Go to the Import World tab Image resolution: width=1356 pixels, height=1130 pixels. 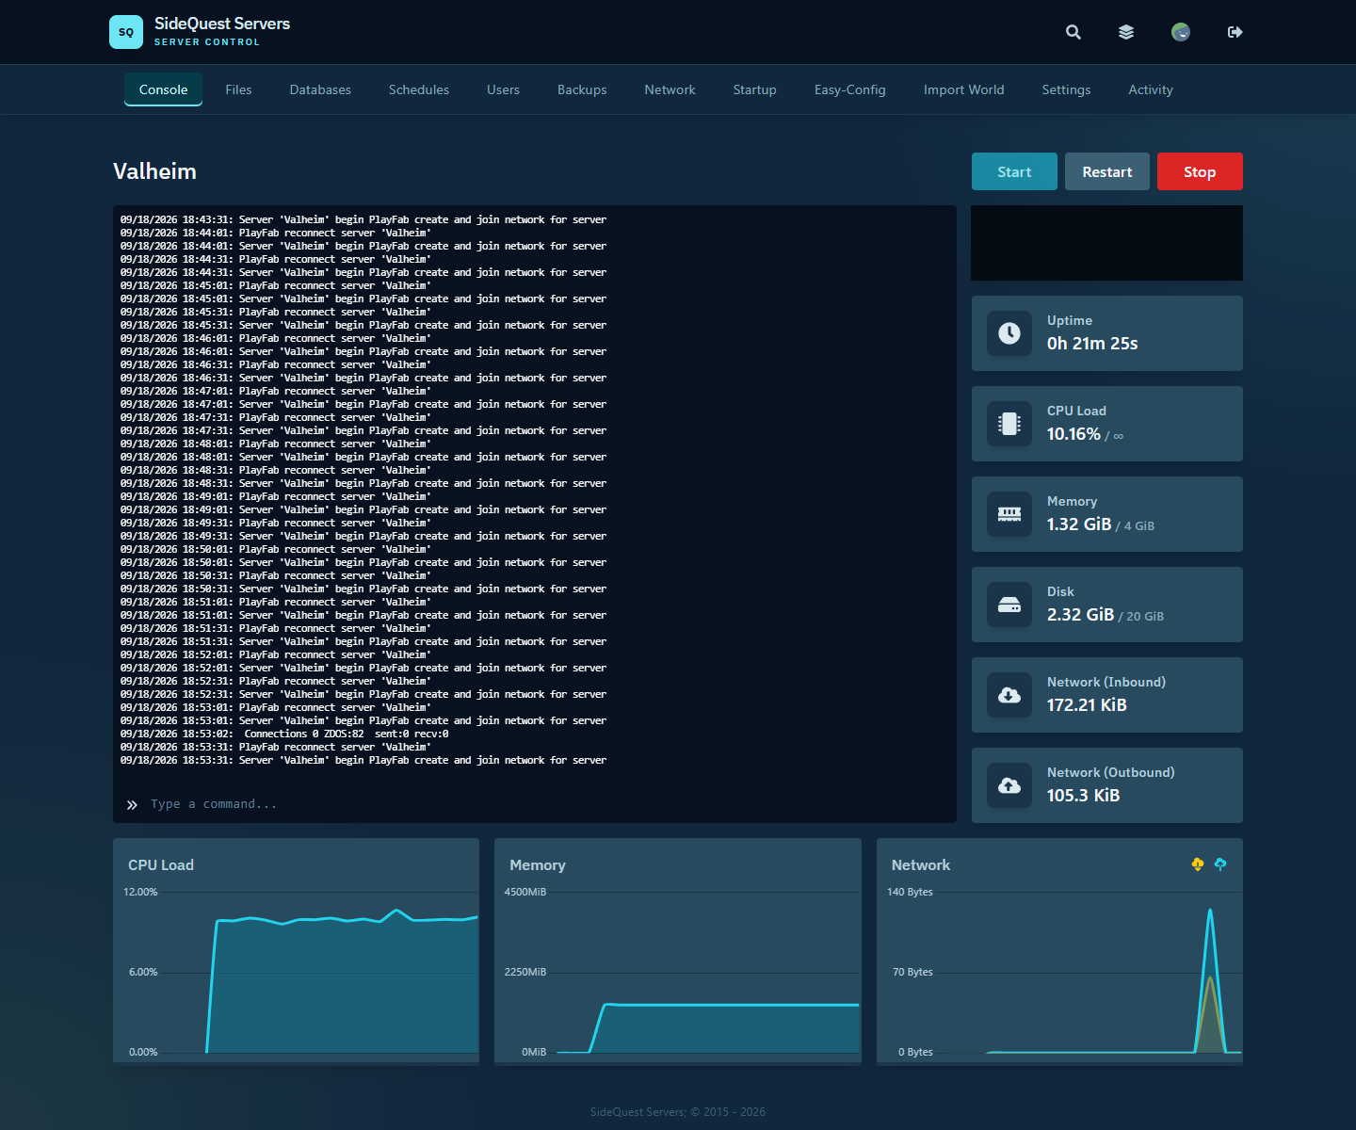click(x=964, y=89)
